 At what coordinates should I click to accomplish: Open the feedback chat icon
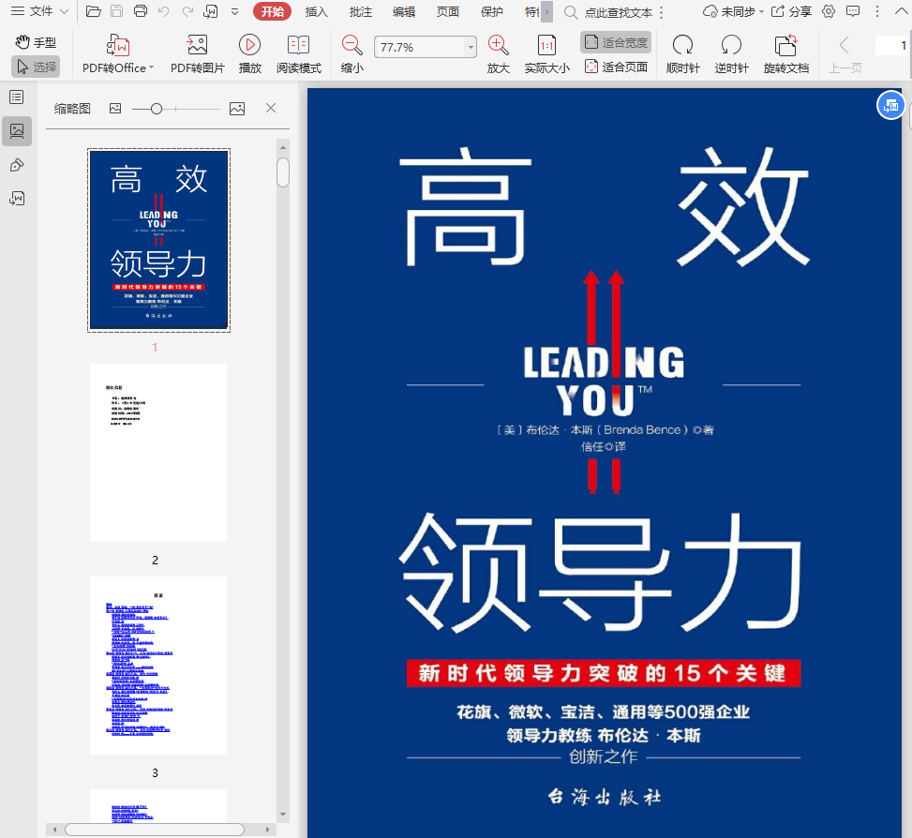853,11
